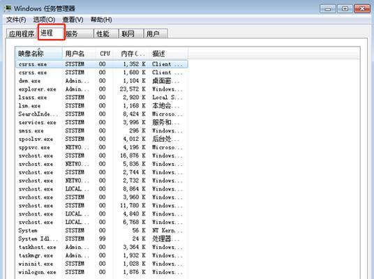Viewport: 374px width, 279px height.
Task: Select the lsm.exe process
Action: (102, 105)
